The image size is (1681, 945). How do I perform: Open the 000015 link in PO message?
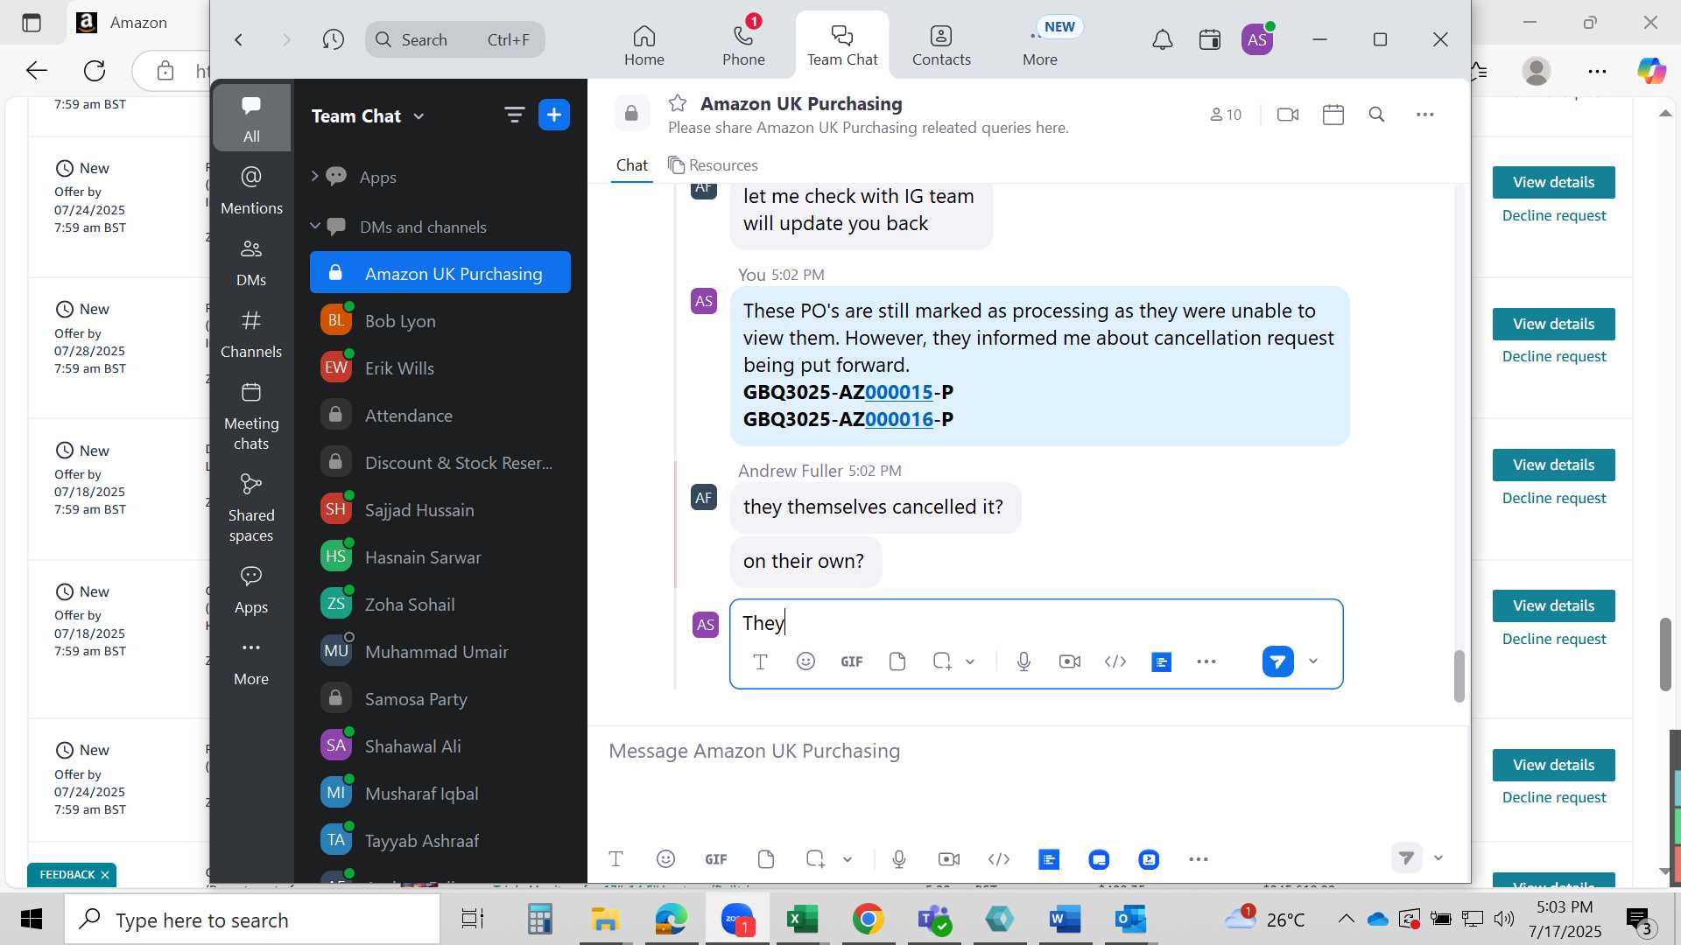click(899, 392)
